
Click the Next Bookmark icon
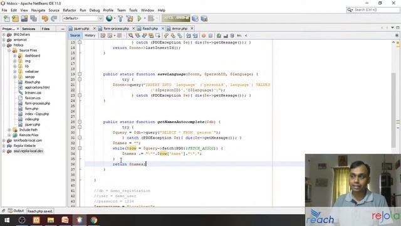point(173,36)
